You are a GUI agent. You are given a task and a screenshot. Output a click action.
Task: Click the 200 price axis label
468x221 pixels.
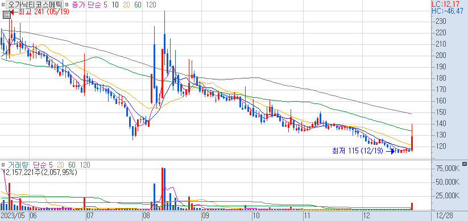pyautogui.click(x=441, y=56)
